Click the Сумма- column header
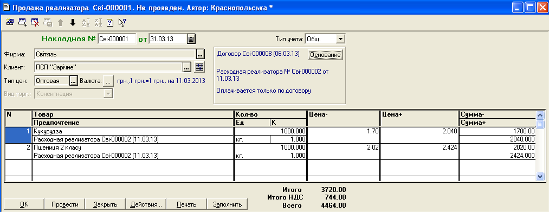The image size is (549, 212). [x=497, y=114]
